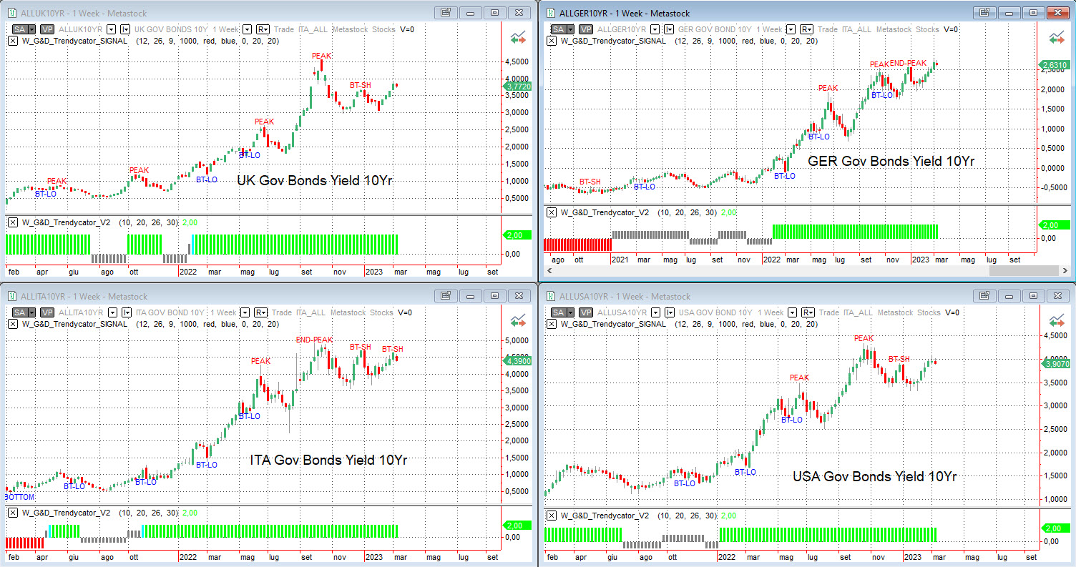1076x567 pixels.
Task: Click the chart icon in ALLUK10YR title bar
Action: (11, 12)
